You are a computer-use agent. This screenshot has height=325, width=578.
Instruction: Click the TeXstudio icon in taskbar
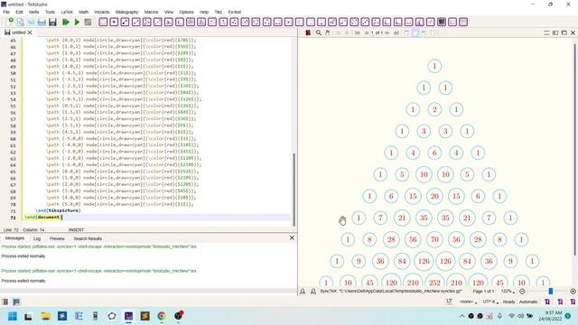pyautogui.click(x=128, y=316)
